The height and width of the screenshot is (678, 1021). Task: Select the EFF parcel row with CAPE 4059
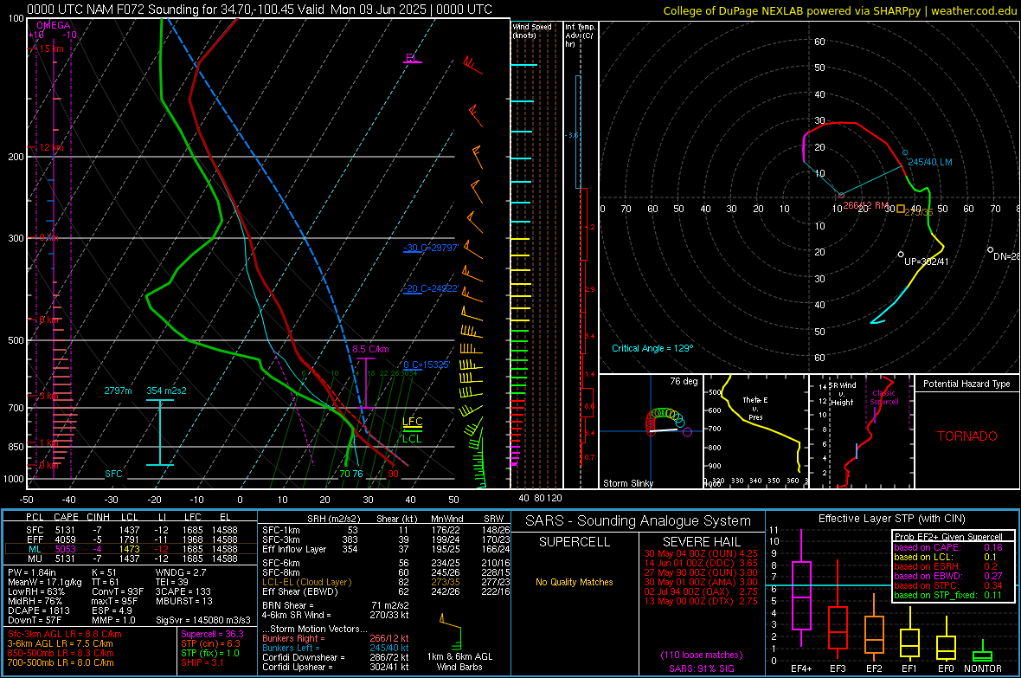coord(131,539)
